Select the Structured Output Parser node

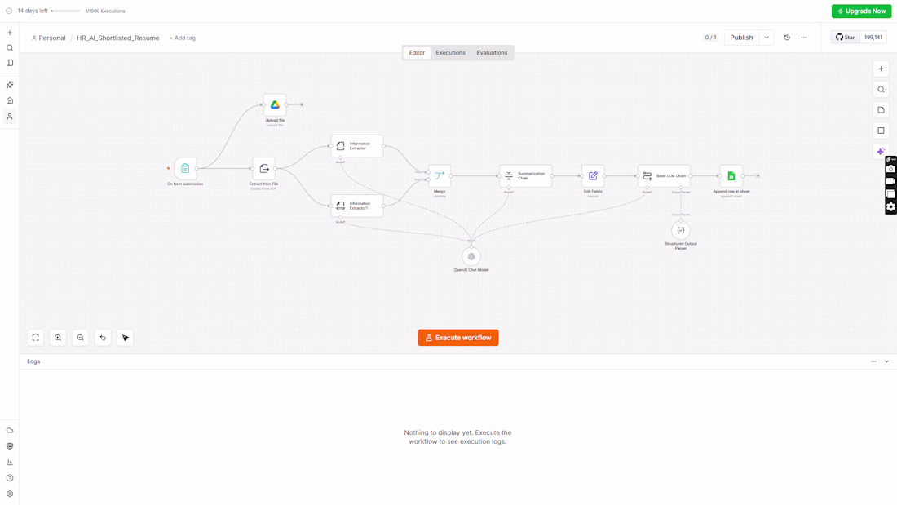pyautogui.click(x=681, y=230)
